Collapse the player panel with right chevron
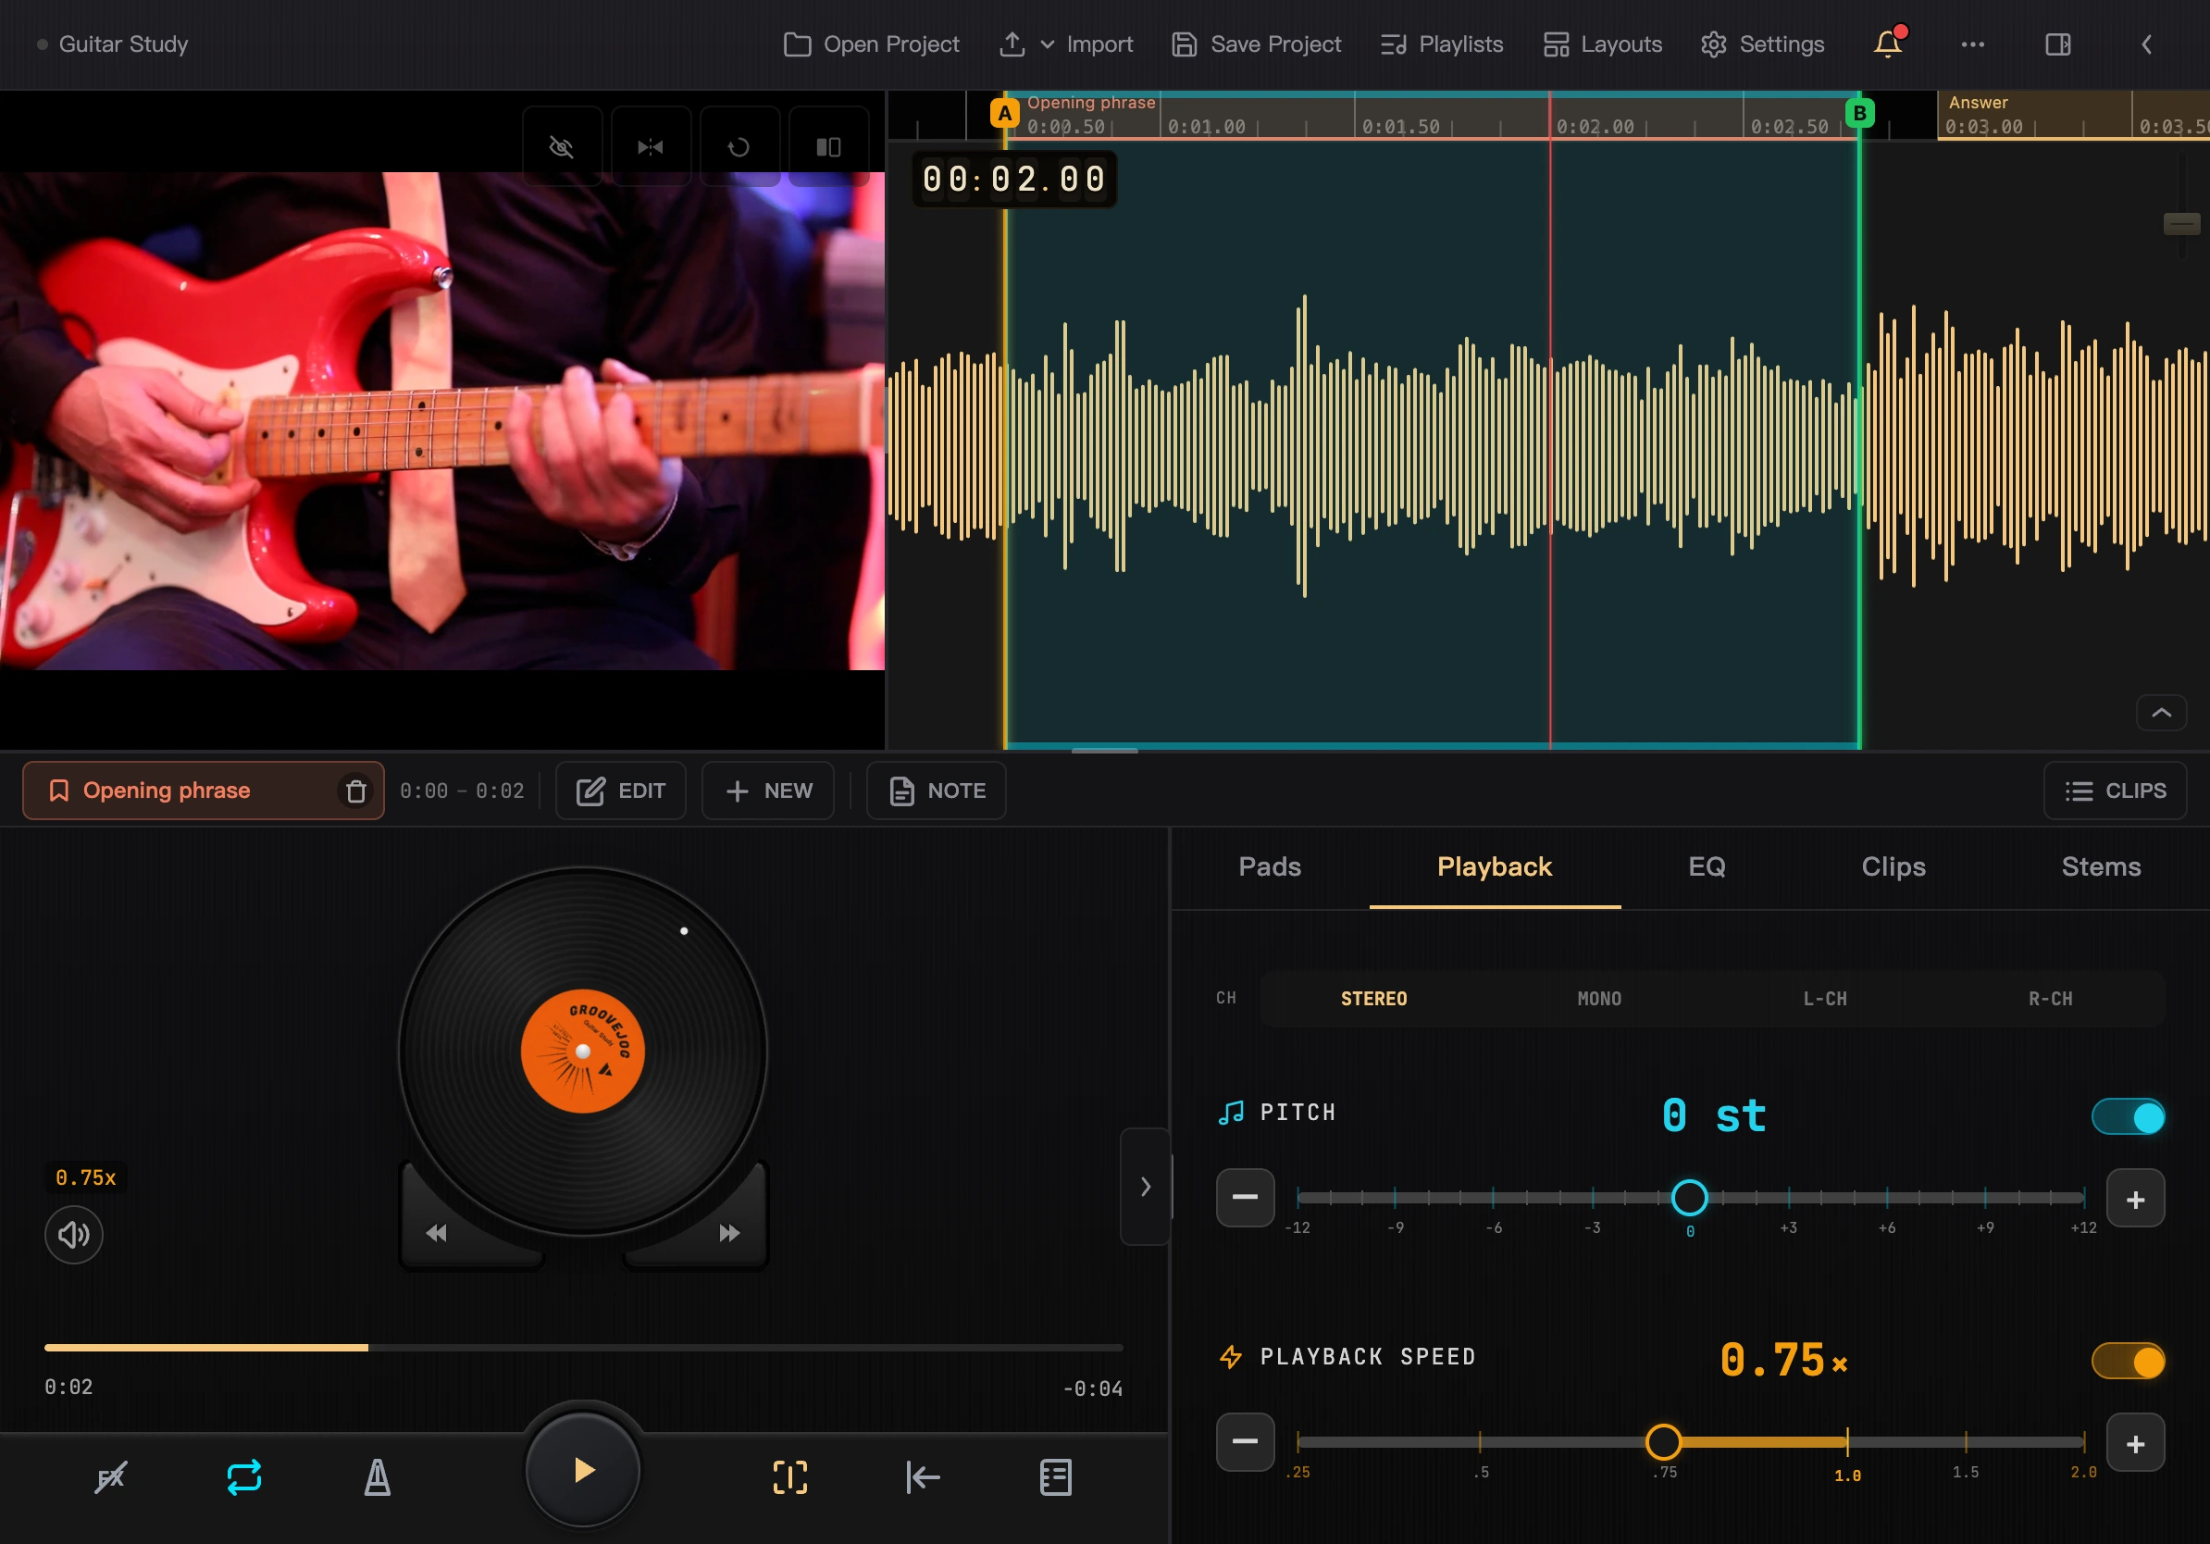The width and height of the screenshot is (2210, 1544). point(1146,1186)
